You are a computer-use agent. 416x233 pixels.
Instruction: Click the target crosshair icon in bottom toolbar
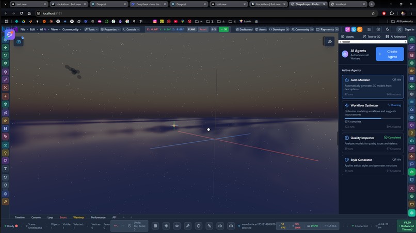tap(198, 226)
